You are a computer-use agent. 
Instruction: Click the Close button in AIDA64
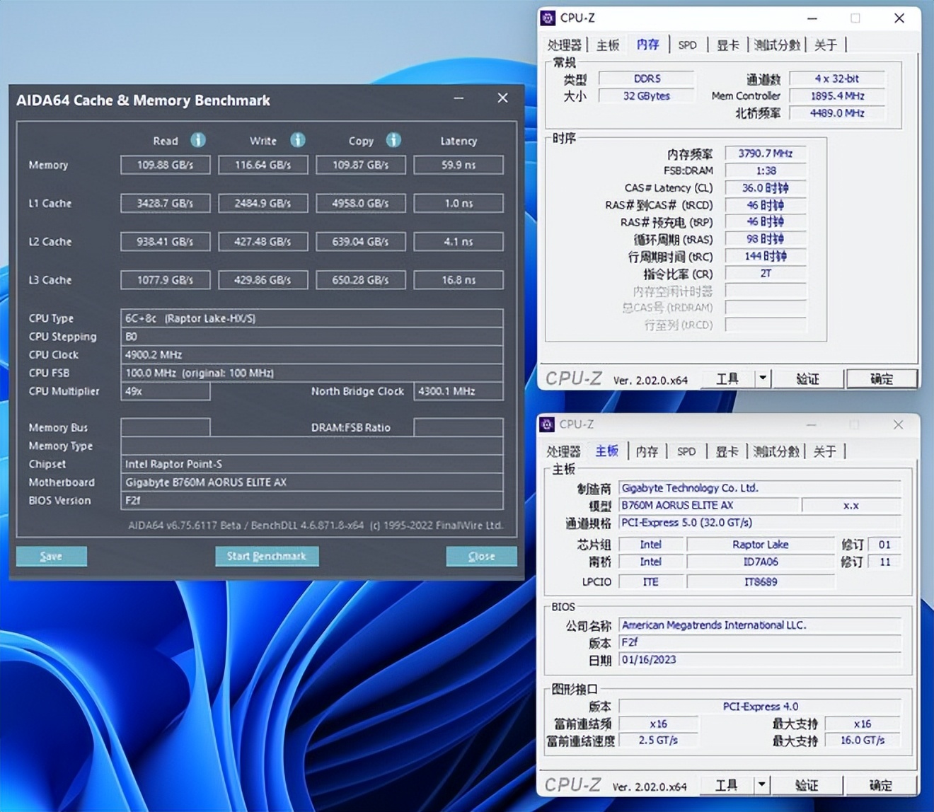(481, 557)
